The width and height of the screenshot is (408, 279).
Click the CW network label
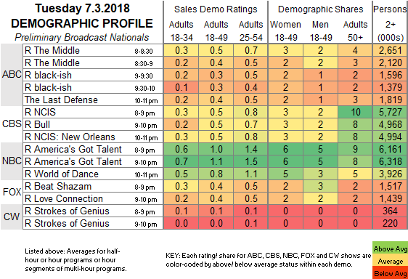point(12,217)
